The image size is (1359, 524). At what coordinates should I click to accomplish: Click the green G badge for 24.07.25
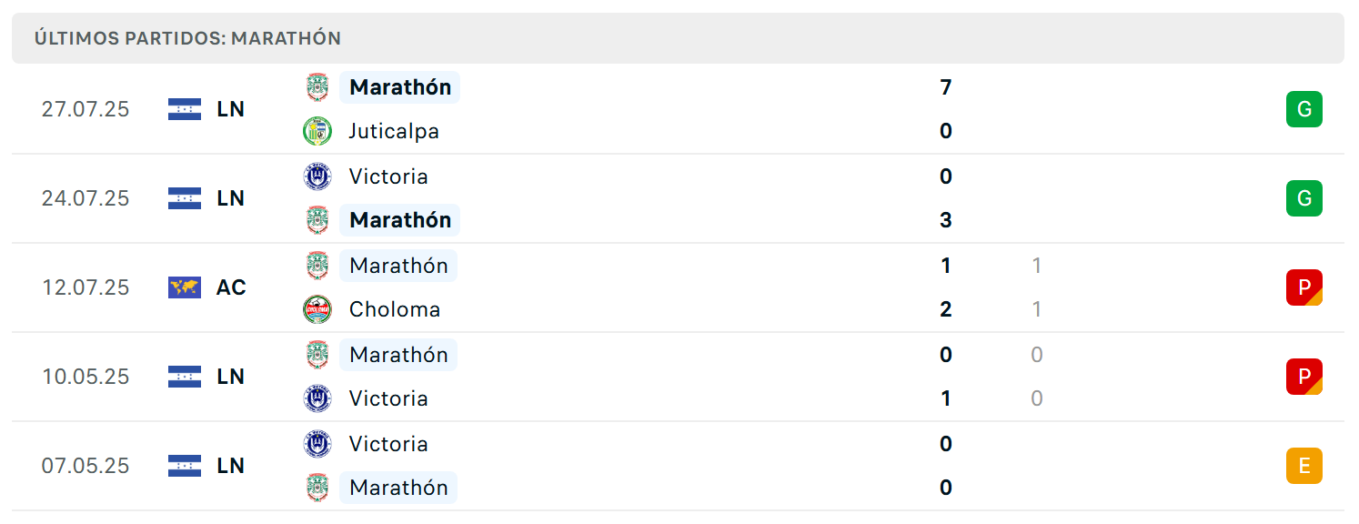[x=1304, y=198]
